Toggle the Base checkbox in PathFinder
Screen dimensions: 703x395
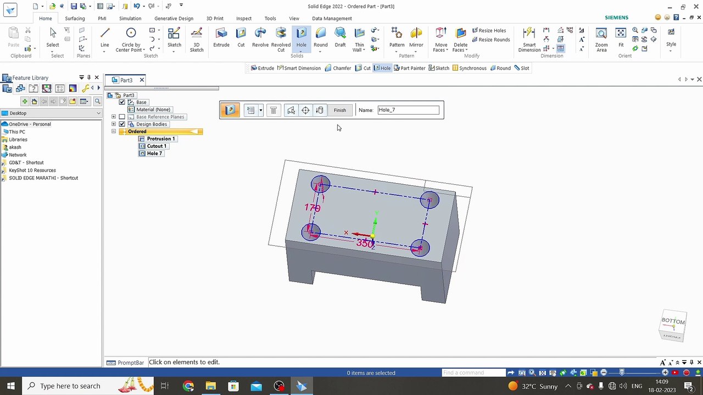[122, 102]
